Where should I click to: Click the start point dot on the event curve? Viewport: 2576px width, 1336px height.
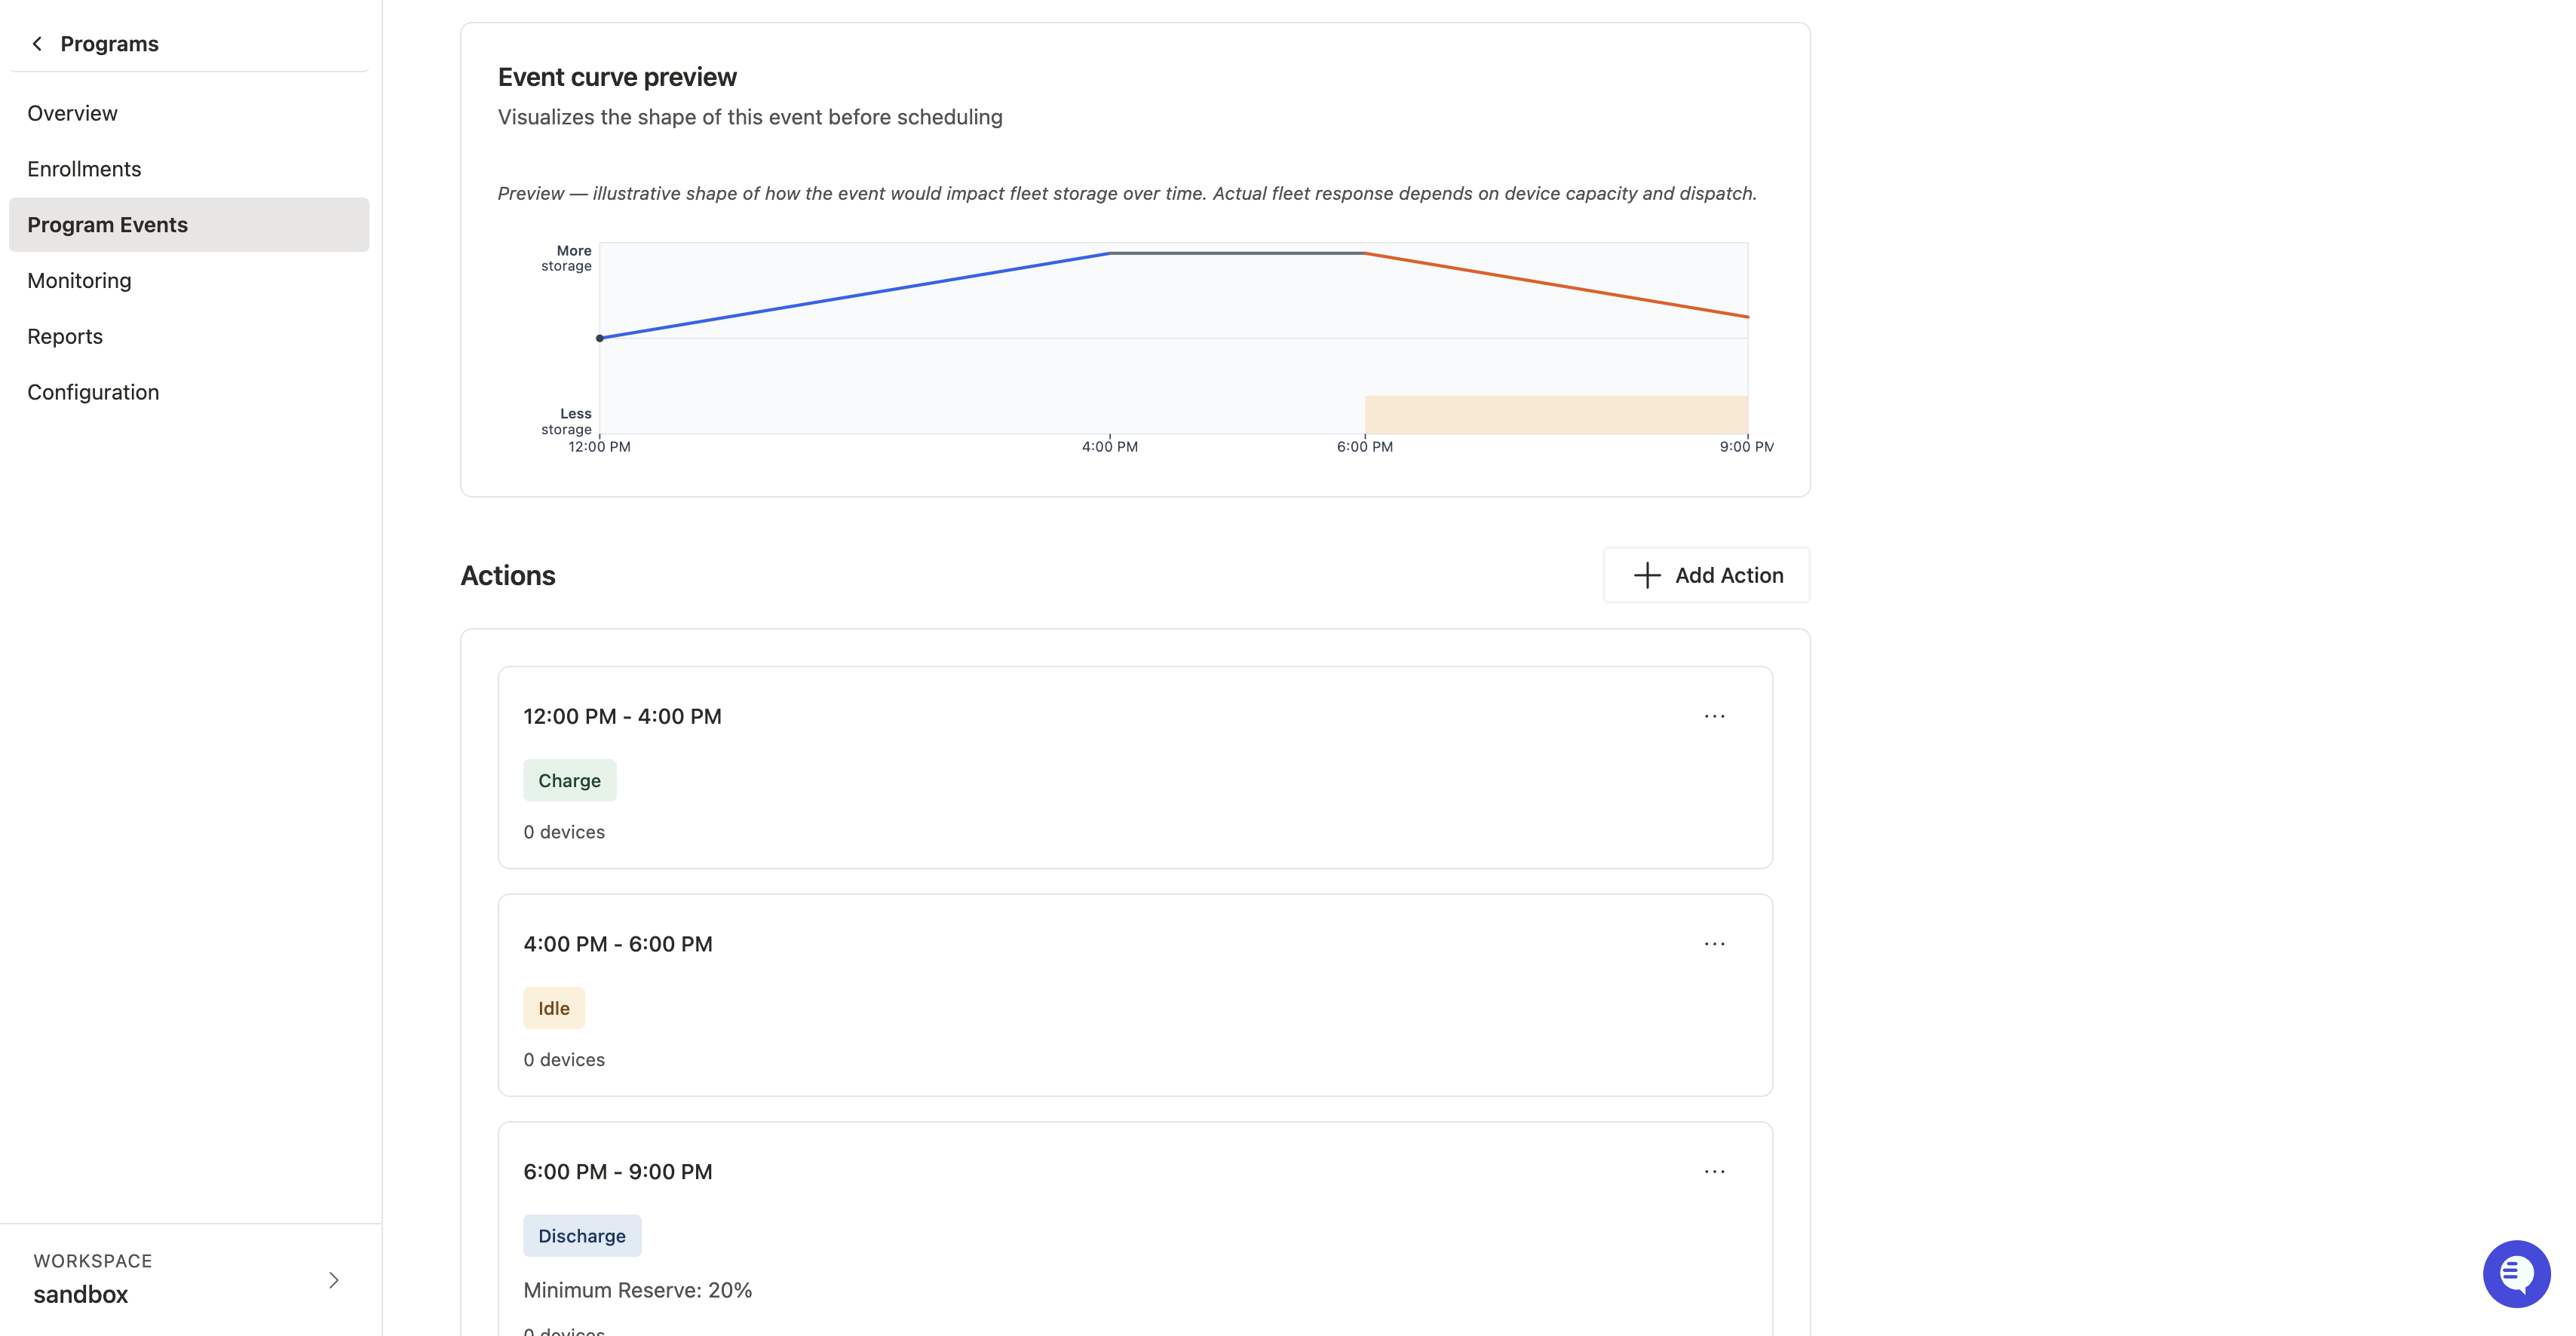pos(599,338)
